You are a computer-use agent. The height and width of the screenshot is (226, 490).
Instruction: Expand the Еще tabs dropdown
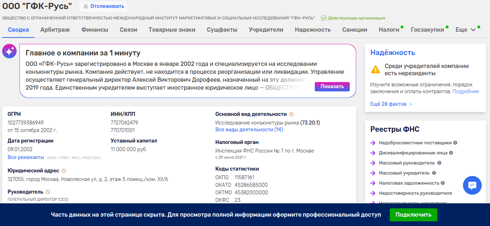click(466, 30)
